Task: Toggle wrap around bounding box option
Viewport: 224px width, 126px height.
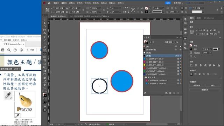Action: [195, 74]
